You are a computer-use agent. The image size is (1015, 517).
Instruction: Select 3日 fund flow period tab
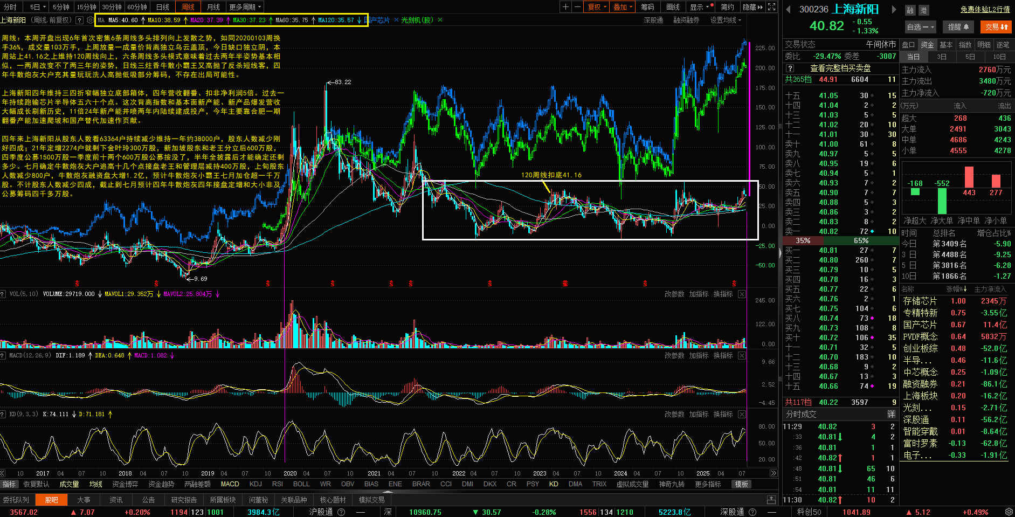coord(942,57)
